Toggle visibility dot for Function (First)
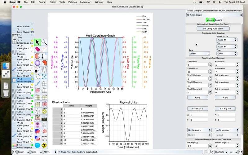This screenshot has width=248, height=155. pyautogui.click(x=32, y=90)
